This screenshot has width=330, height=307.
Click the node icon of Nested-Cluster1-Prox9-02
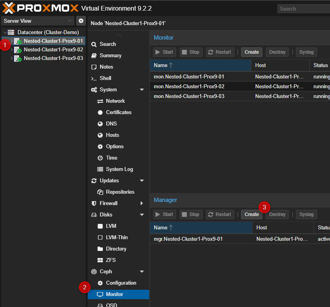coord(18,50)
